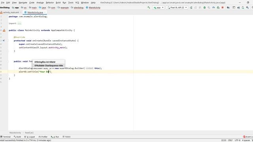
Task: Click the UTF-8 encoding indicator
Action: (238, 140)
